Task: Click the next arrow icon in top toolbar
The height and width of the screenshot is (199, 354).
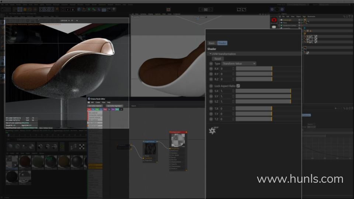Action: tap(211, 10)
